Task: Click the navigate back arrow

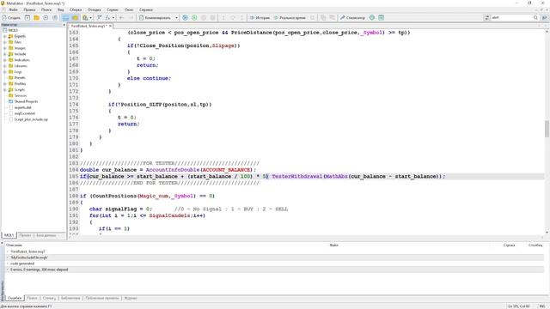Action: pos(122,17)
